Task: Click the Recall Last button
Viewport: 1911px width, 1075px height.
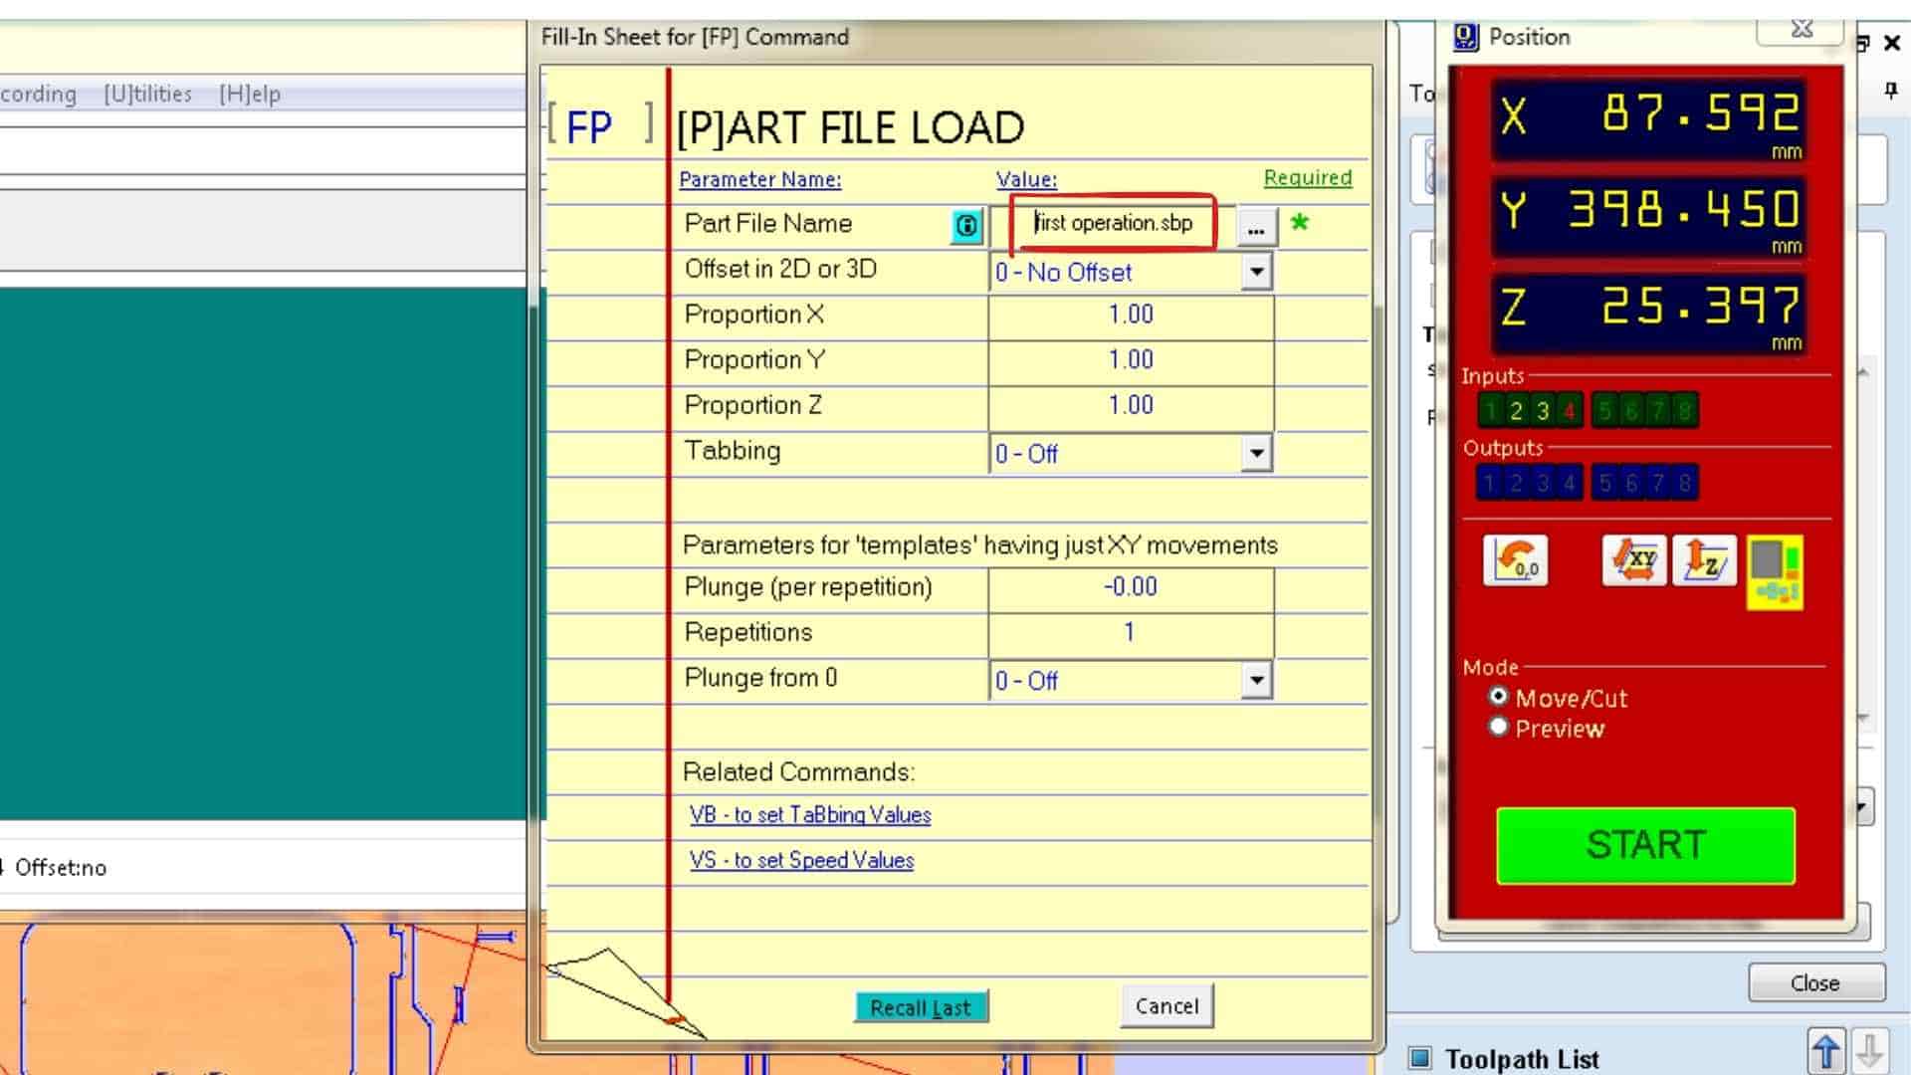Action: [921, 1007]
